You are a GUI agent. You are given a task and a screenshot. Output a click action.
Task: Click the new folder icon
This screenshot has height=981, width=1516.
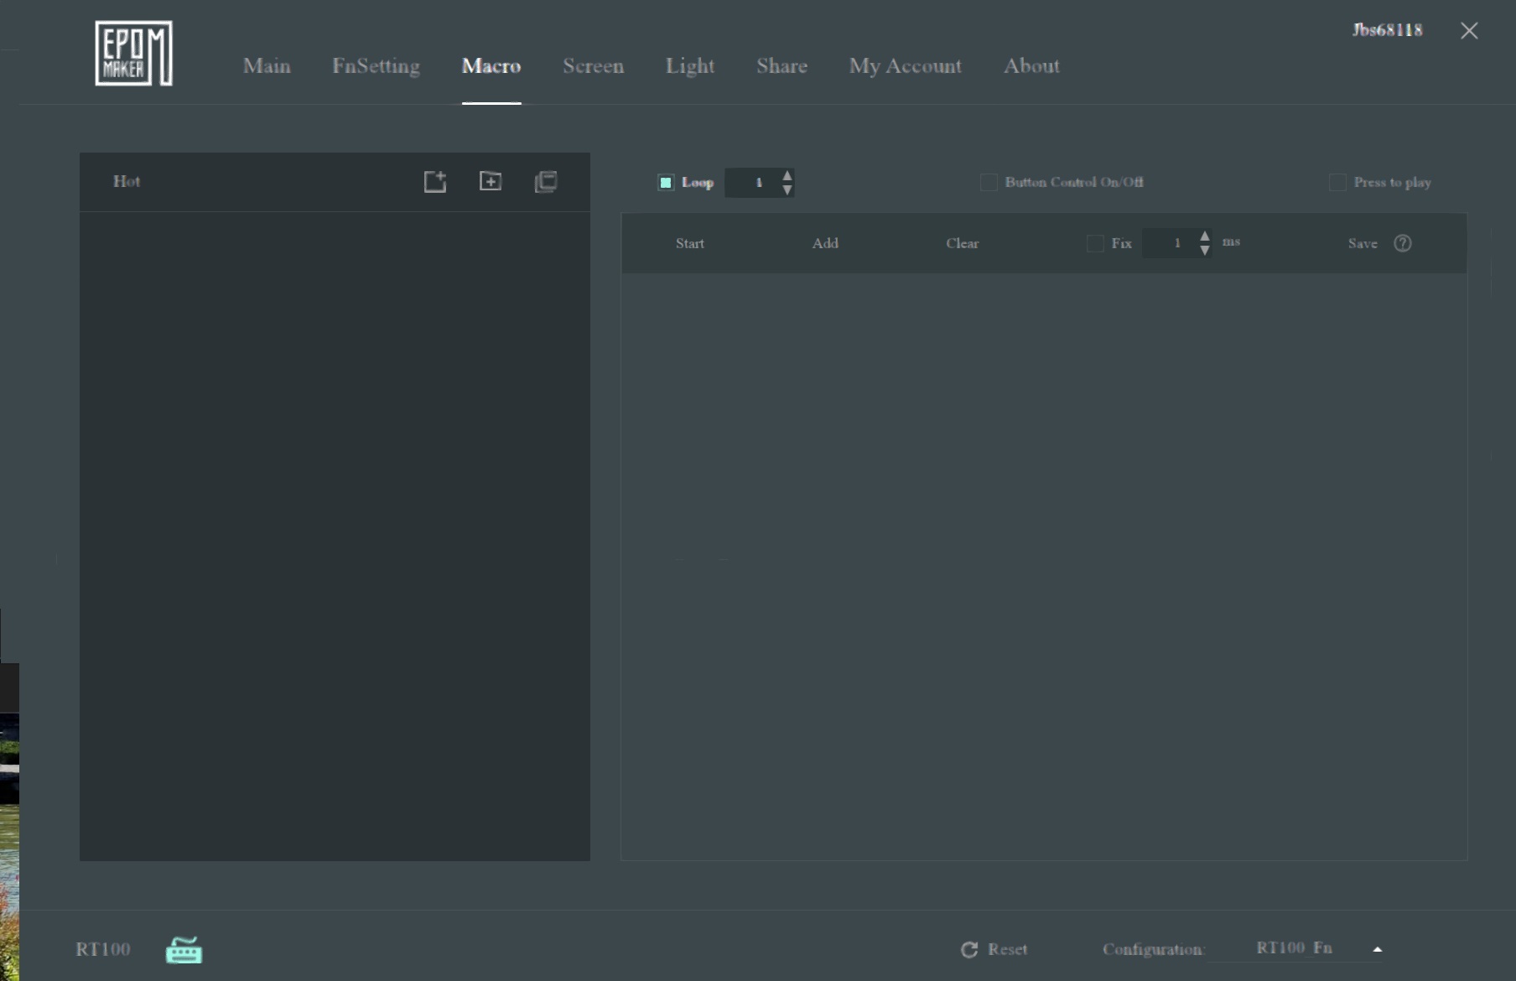click(491, 181)
